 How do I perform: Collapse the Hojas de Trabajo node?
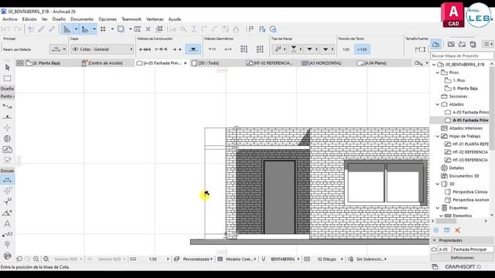click(438, 136)
